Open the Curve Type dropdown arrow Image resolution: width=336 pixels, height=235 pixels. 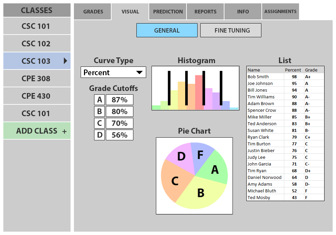(x=139, y=73)
